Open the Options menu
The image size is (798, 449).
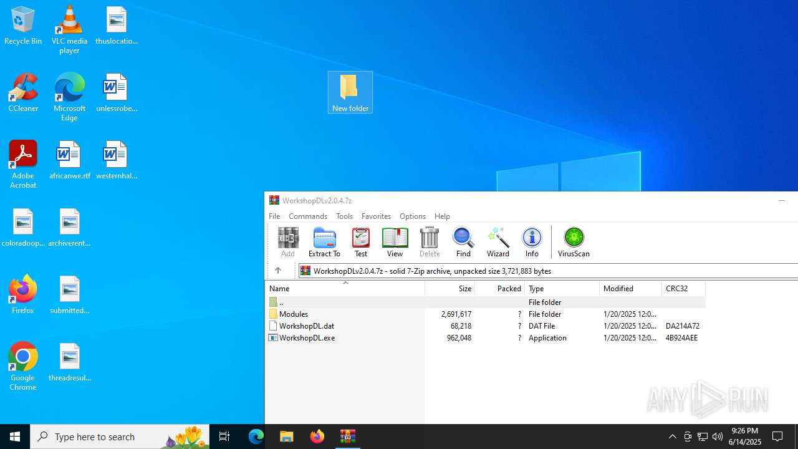tap(413, 216)
